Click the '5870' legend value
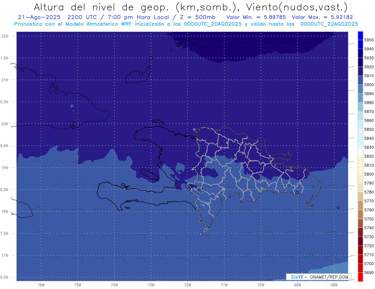The width and height of the screenshot is (375, 289). [x=369, y=112]
